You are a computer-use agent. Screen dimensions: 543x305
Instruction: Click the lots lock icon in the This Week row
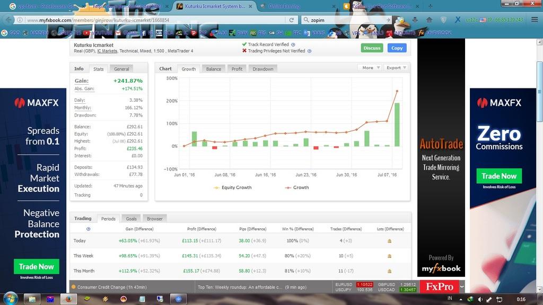[389, 256]
